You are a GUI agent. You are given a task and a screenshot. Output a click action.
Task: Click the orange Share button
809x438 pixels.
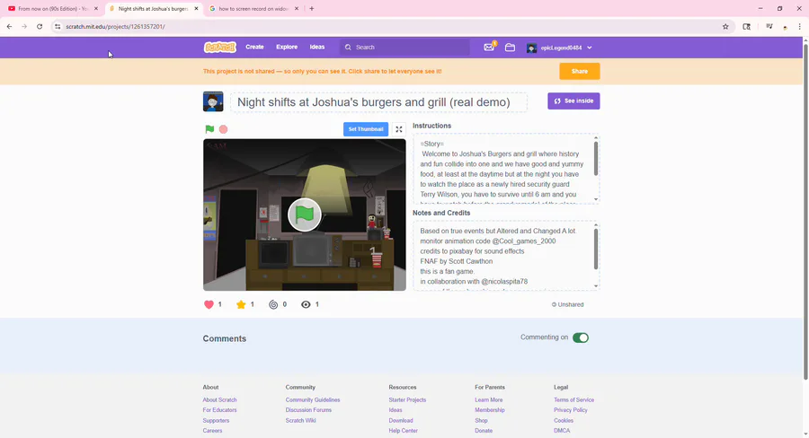pos(580,71)
